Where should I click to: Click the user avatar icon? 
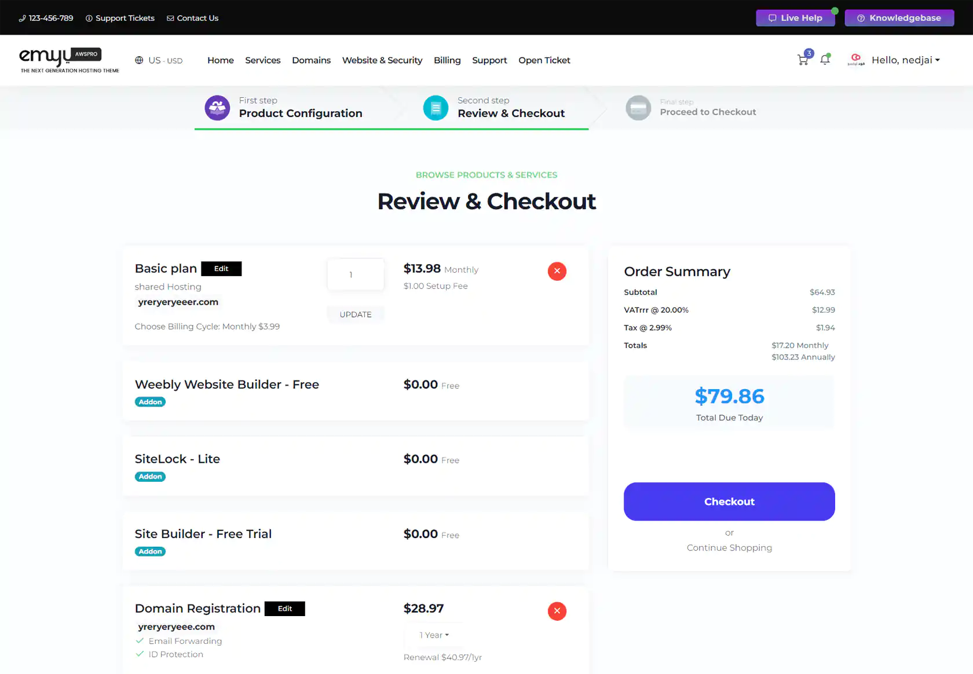856,60
